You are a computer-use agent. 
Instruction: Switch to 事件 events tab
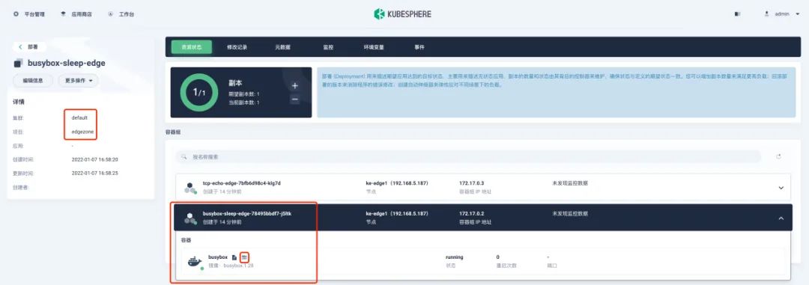coord(419,47)
